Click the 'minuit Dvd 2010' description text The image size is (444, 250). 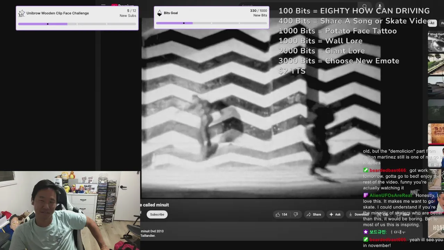(x=152, y=231)
